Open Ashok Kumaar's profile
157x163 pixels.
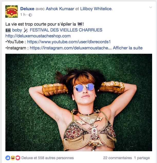(x=60, y=9)
